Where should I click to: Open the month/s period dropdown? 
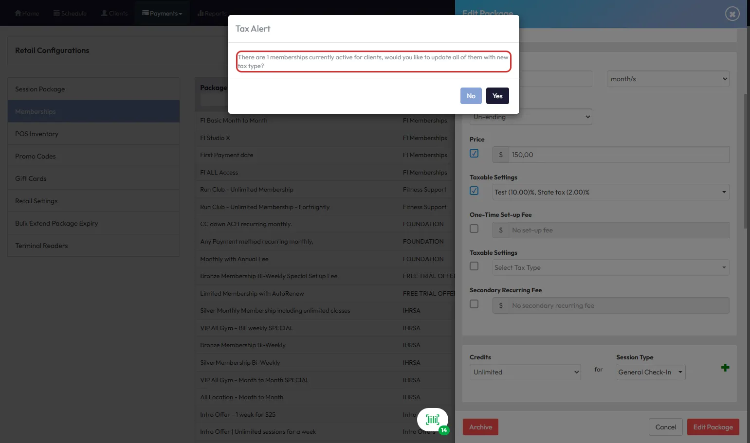click(668, 79)
